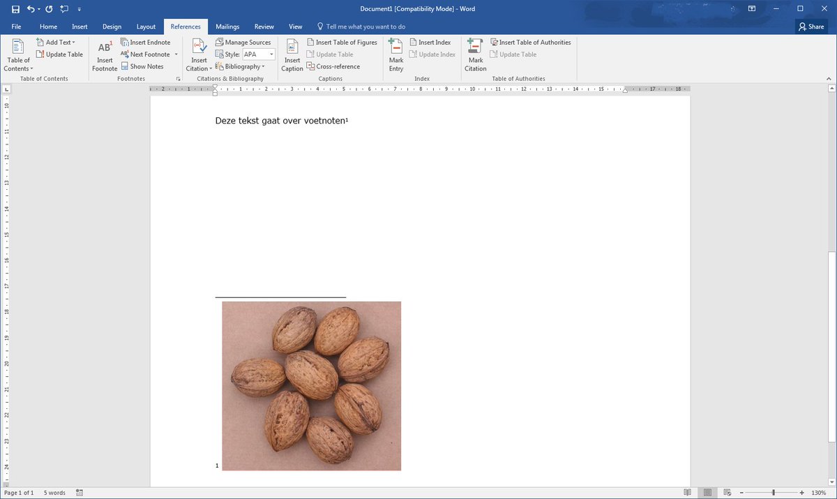Click Insert Index

click(x=430, y=43)
